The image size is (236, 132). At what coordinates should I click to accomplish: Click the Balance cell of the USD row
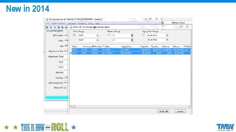coord(178,53)
